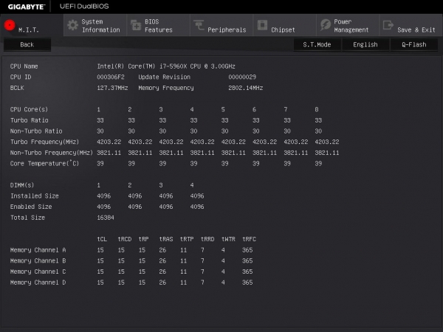443x332 pixels.
Task: Click the Chipset icon
Action: point(262,25)
